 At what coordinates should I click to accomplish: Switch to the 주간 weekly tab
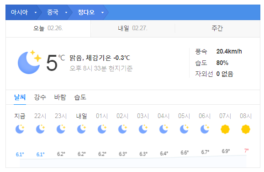coord(217,28)
